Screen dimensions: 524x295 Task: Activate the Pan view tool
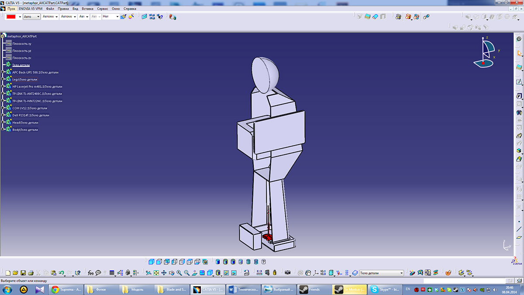tap(164, 273)
